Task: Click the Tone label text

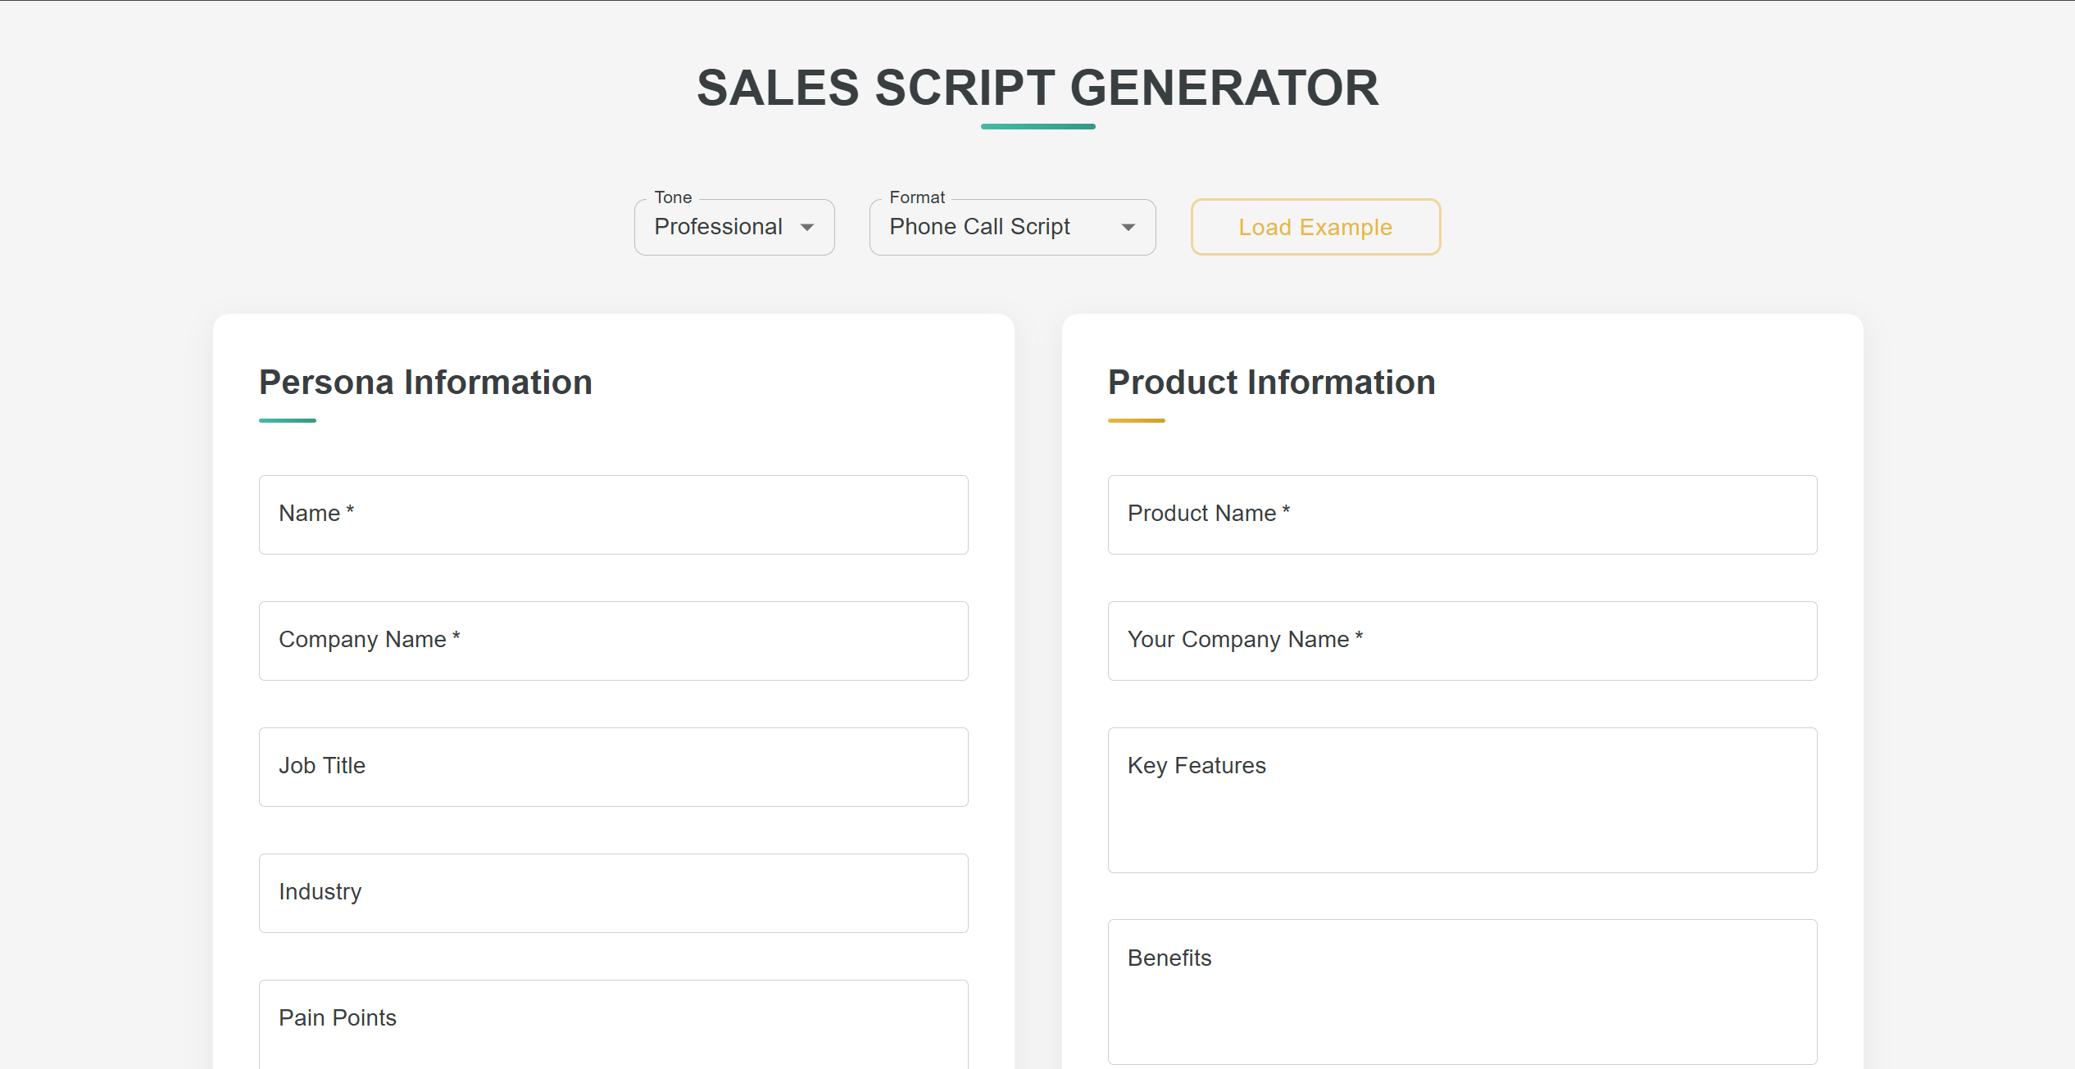Action: click(x=673, y=197)
